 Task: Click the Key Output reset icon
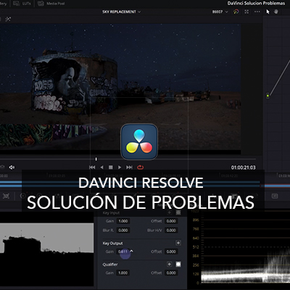(x=178, y=243)
